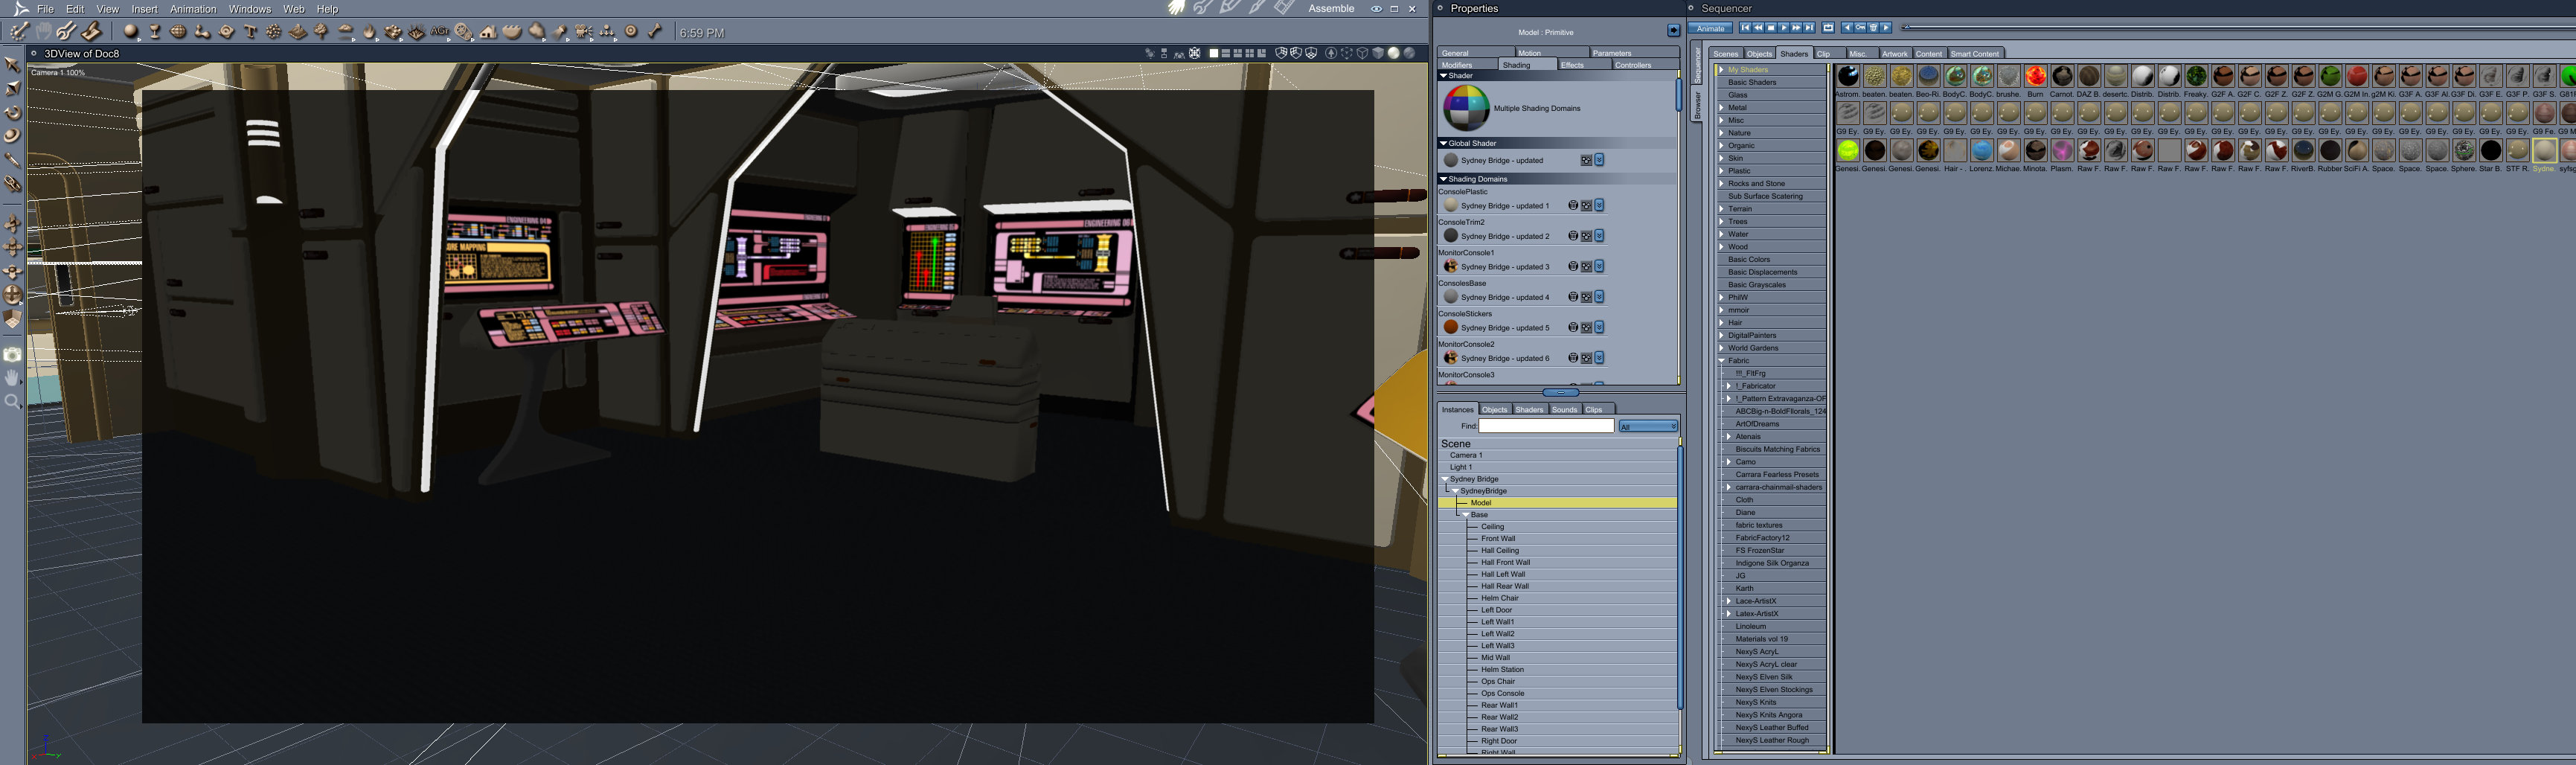This screenshot has height=765, width=2576.
Task: Open the Render room filmstrip icon
Action: [x=1284, y=8]
